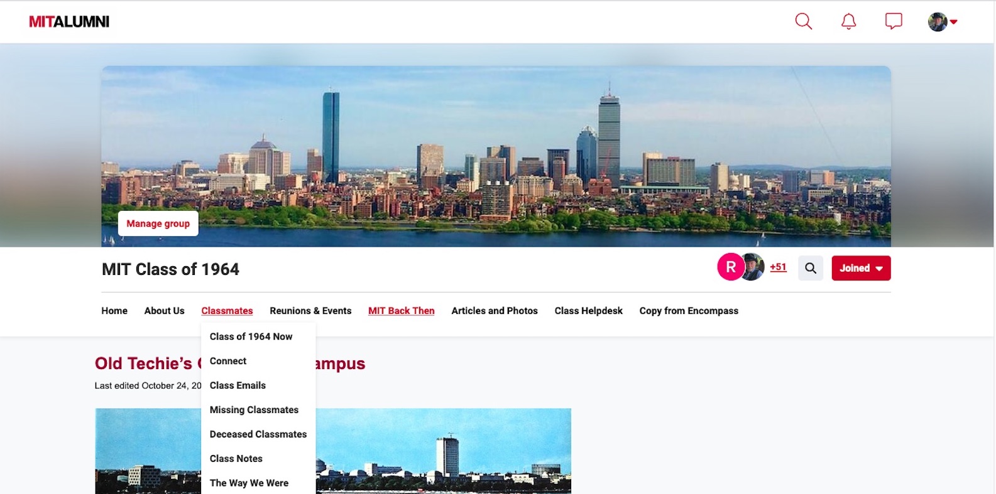Open Class Notes from the dropdown
996x494 pixels.
[x=236, y=459]
